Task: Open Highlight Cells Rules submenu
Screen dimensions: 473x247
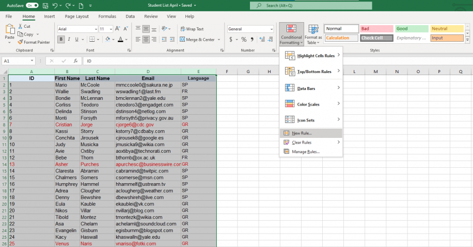Action: [x=311, y=55]
